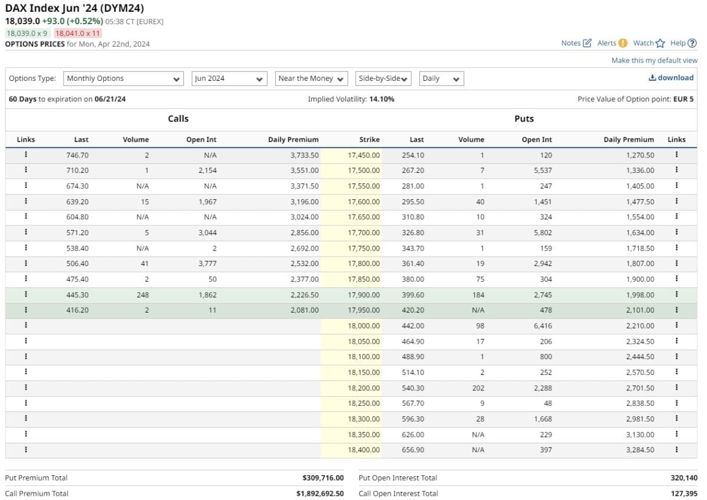The image size is (707, 500).
Task: Open Links menu for the 17,900 put
Action: (x=676, y=294)
